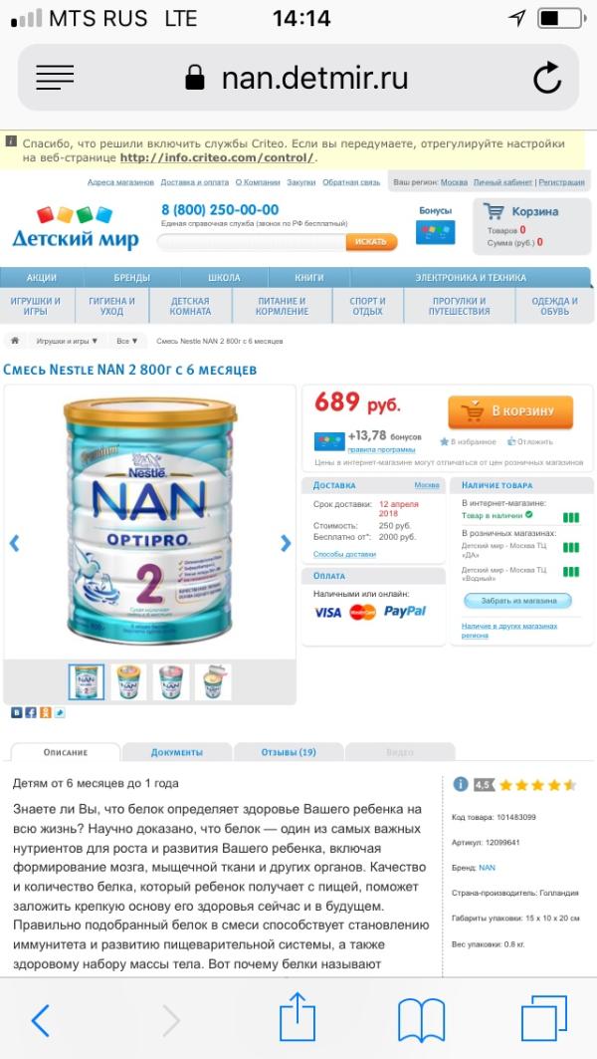Reload the page with the refresh icon
Viewport: 597px width, 1059px height.
(x=547, y=78)
